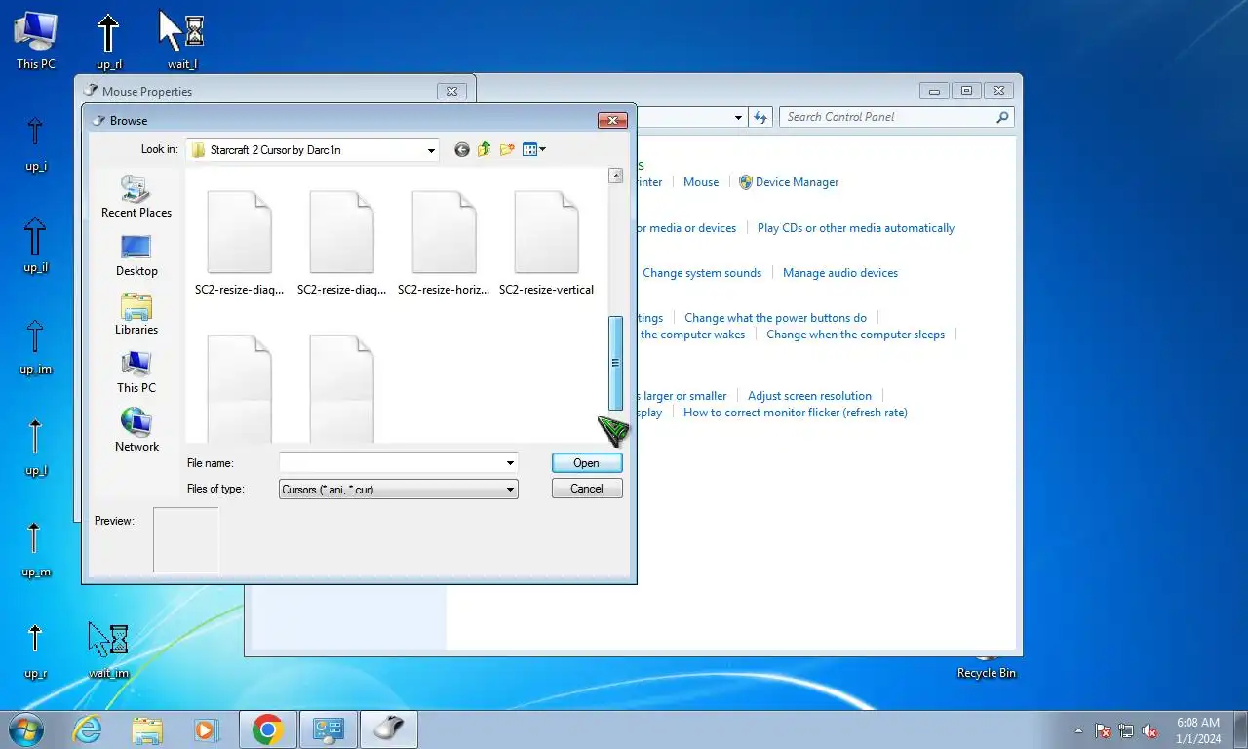1248x749 pixels.
Task: Go to Network in Browse sidebar
Action: 136,430
